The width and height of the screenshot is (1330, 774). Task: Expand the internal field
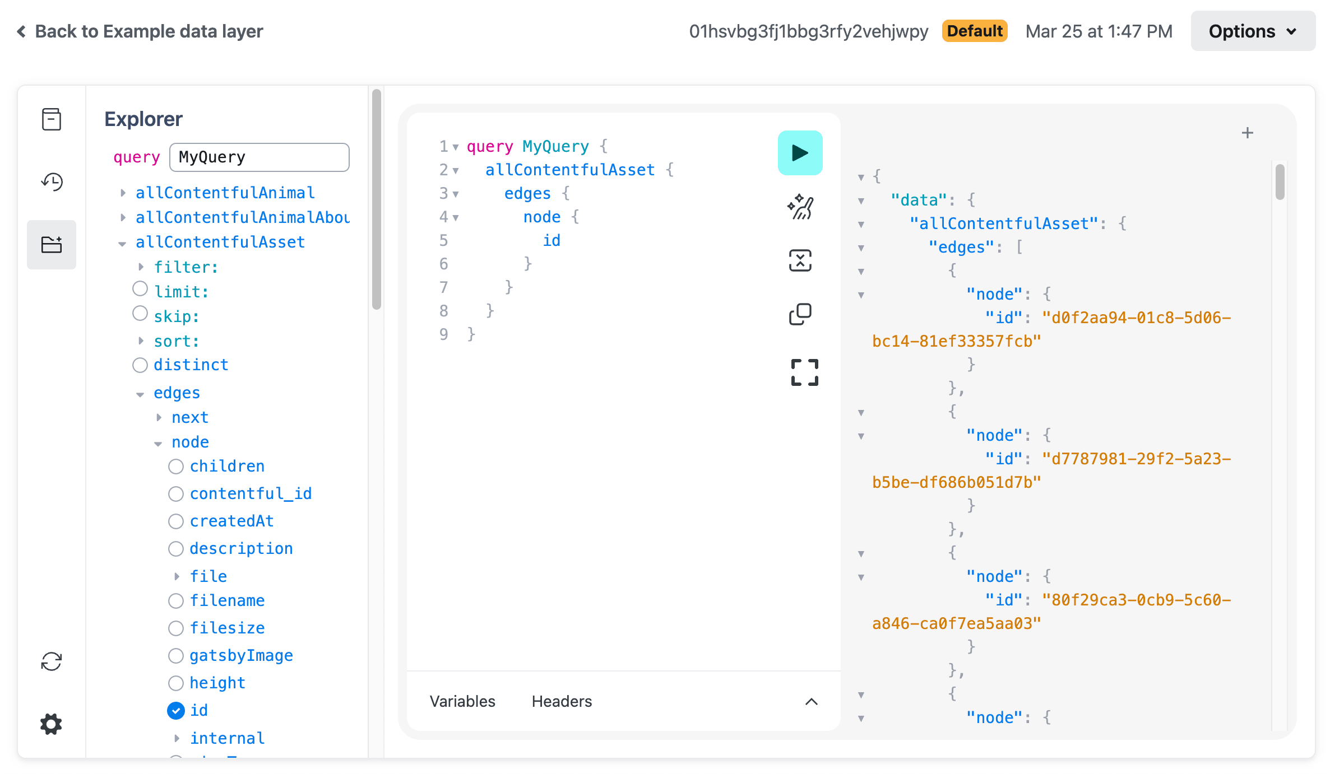pos(177,738)
